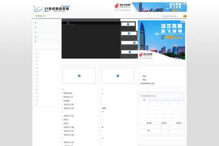The height and width of the screenshot is (146, 219).
Task: Click the RSS feed icon left of Posts
Action: coord(36,16)
